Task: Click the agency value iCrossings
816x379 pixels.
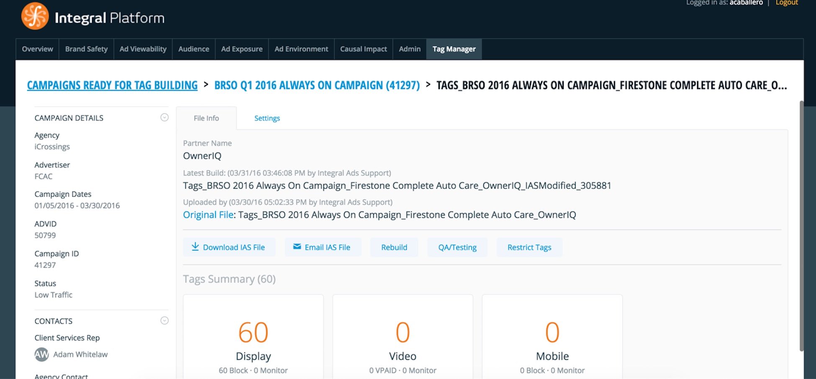Action: pyautogui.click(x=52, y=147)
